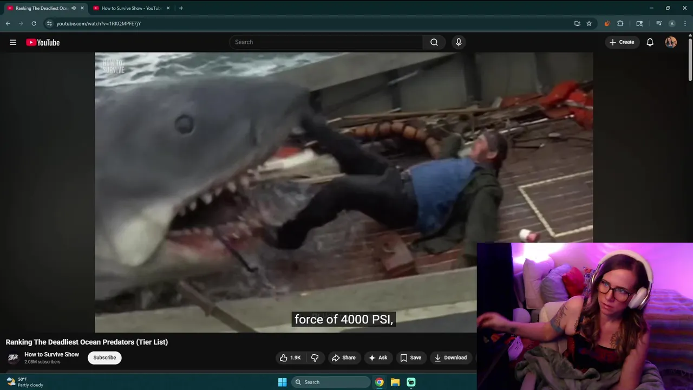Viewport: 693px width, 390px height.
Task: Open the green chat app taskbar icon
Action: point(411,382)
